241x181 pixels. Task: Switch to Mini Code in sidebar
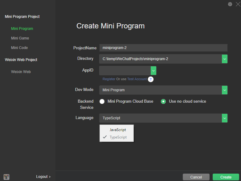19,48
